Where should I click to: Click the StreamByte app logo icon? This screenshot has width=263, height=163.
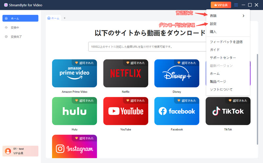pyautogui.click(x=6, y=5)
